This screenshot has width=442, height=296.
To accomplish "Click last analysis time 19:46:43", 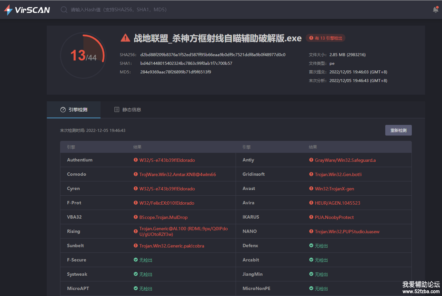I will 358,80.
